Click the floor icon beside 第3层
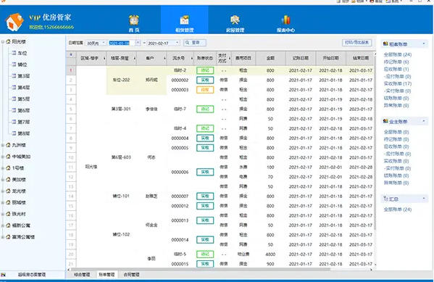The width and height of the screenshot is (434, 282). [x=14, y=76]
